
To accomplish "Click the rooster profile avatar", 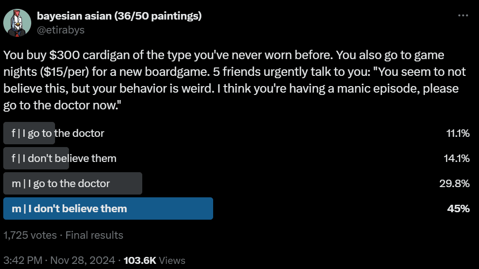I will 17,23.
